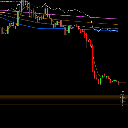Viewport: 128px width, 128px height.
Task: Select the tall green candlestick near the left
Action: click(x=18, y=18)
